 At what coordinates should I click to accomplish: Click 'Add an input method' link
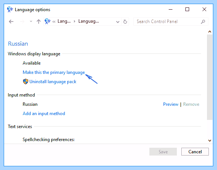pyautogui.click(x=44, y=114)
